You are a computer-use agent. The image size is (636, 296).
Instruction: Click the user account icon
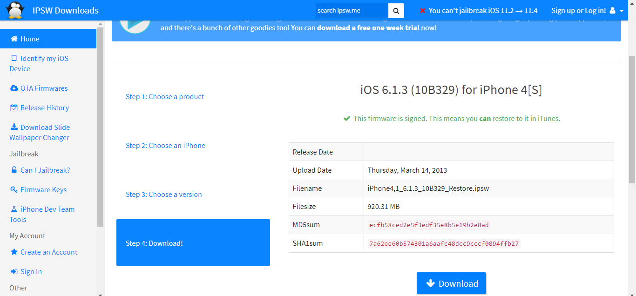click(613, 10)
